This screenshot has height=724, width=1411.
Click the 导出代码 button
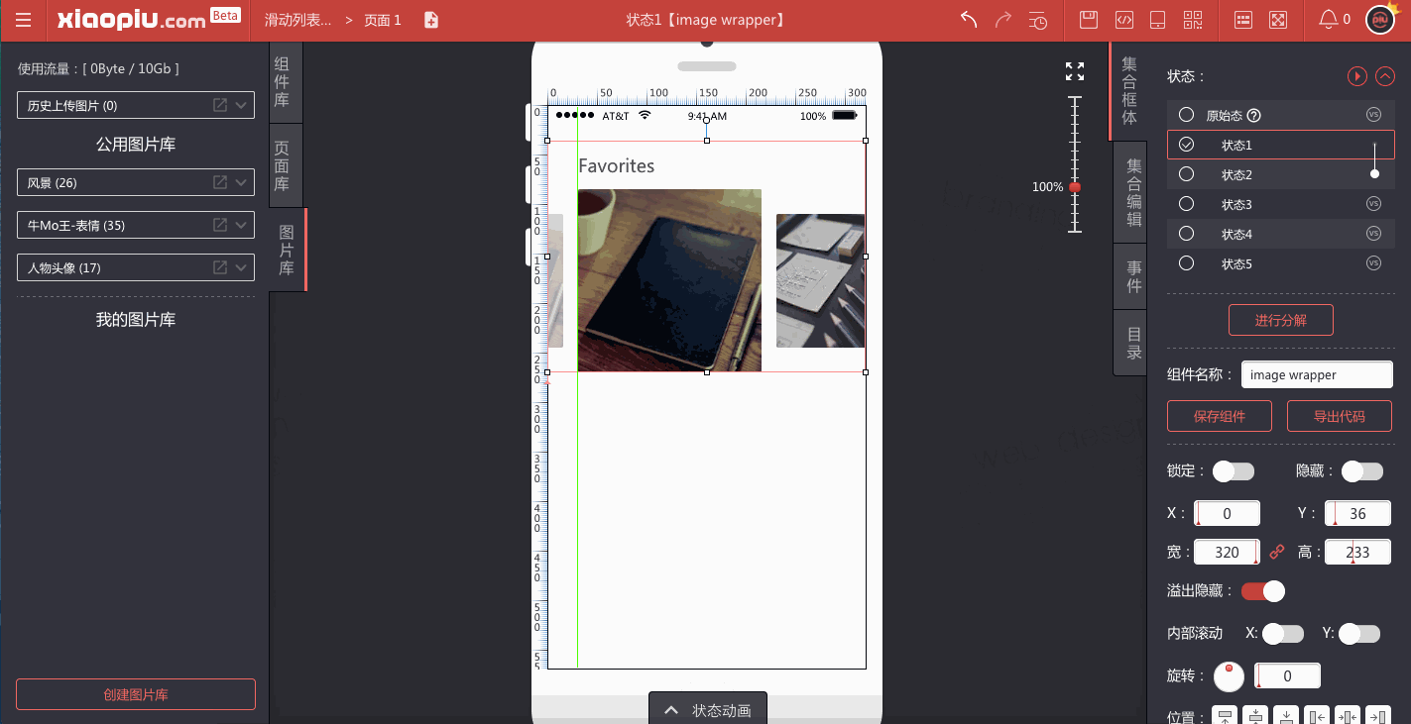[1340, 416]
